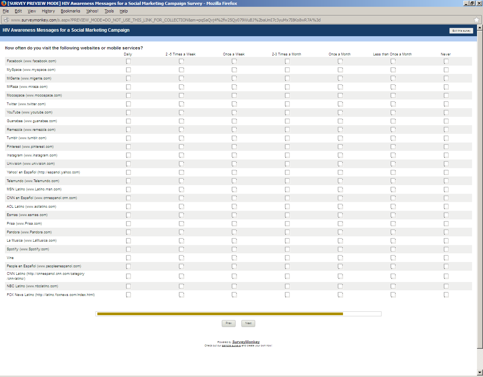This screenshot has width=483, height=377.
Task: Check Less than Once a Month for CNN Latino
Action: [393, 276]
